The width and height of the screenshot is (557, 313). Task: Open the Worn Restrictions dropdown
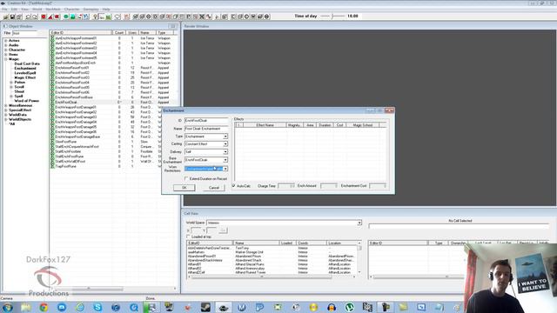[x=225, y=169]
